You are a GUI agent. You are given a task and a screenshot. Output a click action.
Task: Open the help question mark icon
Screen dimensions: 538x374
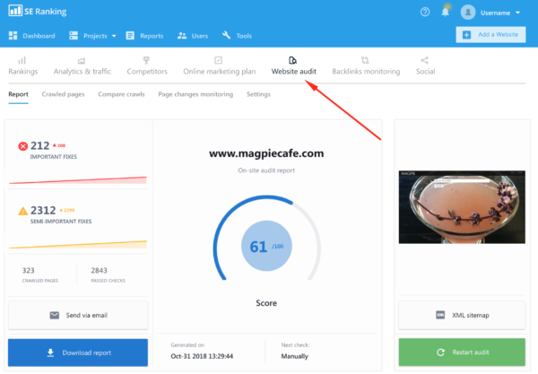tap(425, 12)
